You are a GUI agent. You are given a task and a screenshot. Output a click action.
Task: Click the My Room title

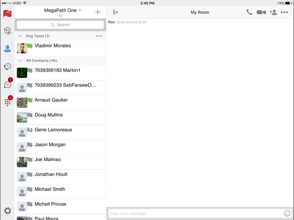(x=200, y=12)
